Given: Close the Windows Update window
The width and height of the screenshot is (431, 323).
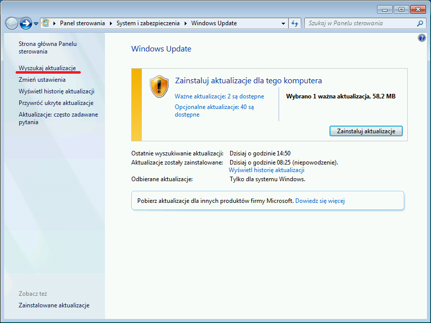Looking at the screenshot, I should [x=418, y=10].
